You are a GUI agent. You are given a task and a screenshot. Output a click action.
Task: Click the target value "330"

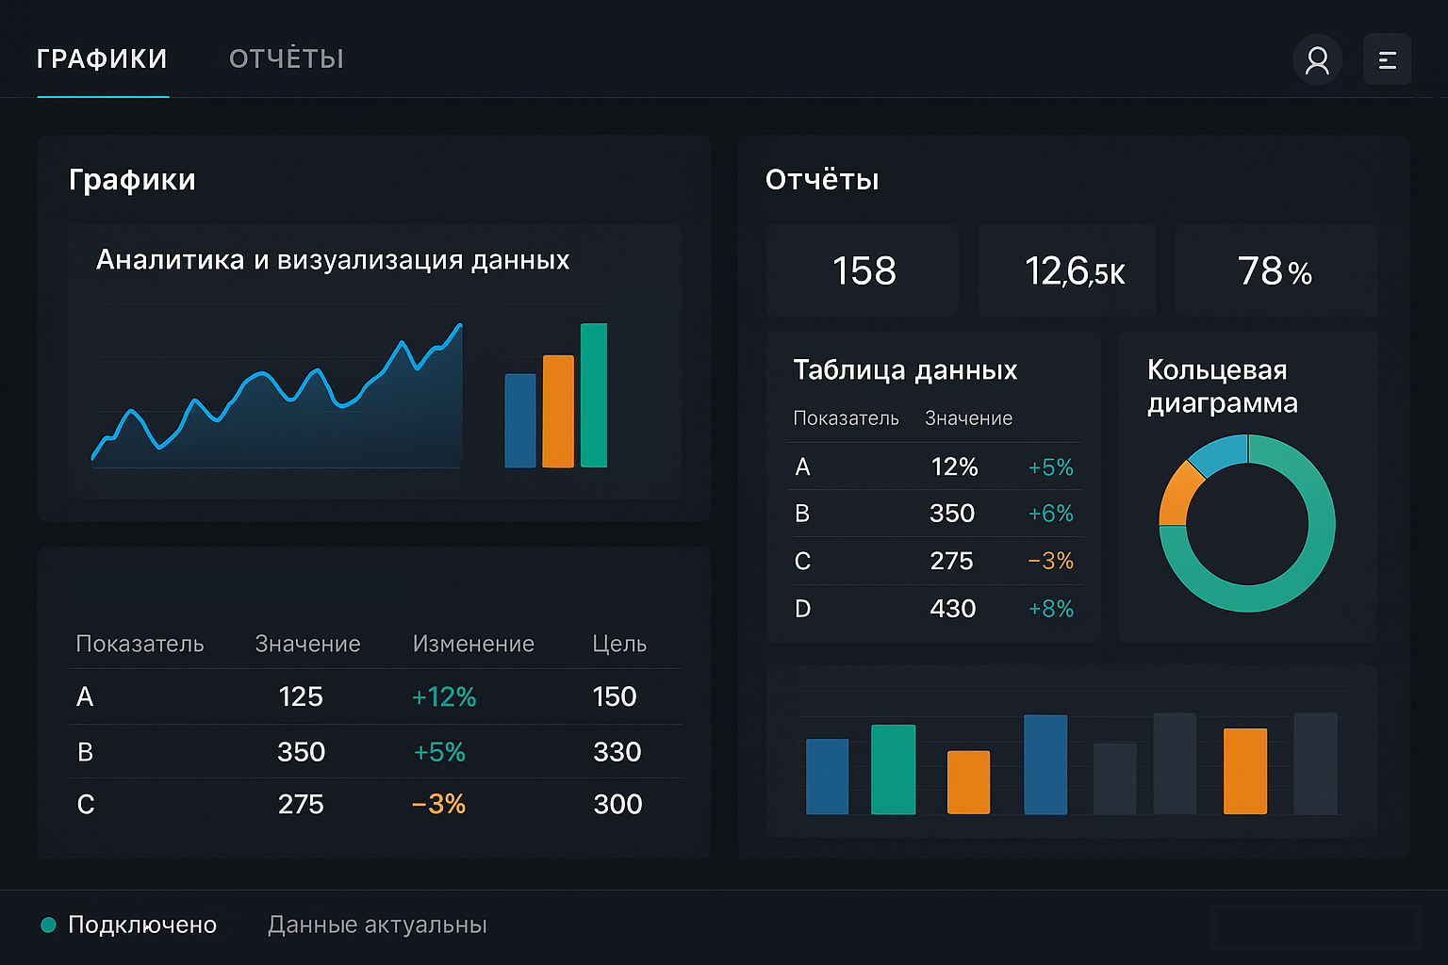617,752
